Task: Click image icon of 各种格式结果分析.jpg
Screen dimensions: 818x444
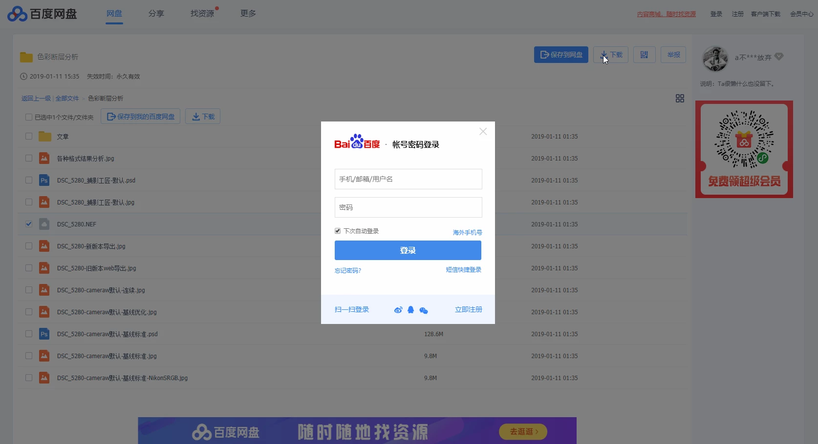Action: [x=44, y=158]
